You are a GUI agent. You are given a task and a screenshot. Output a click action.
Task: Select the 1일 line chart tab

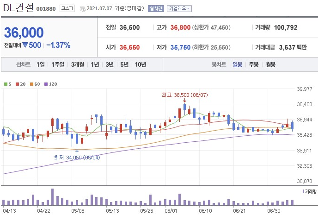click(x=41, y=64)
